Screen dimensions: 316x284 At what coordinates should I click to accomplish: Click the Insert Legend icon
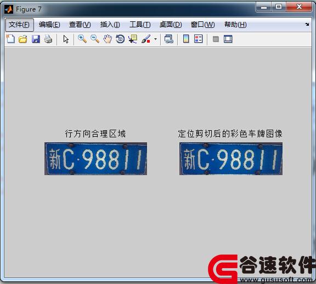point(199,39)
